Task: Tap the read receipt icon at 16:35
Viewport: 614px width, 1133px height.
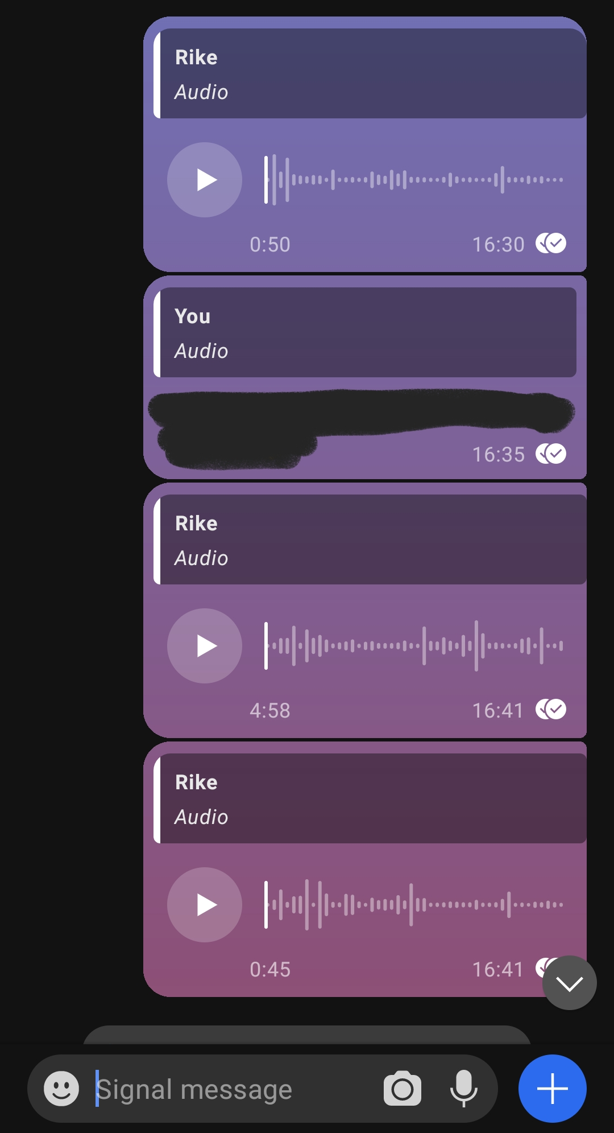Action: [551, 454]
